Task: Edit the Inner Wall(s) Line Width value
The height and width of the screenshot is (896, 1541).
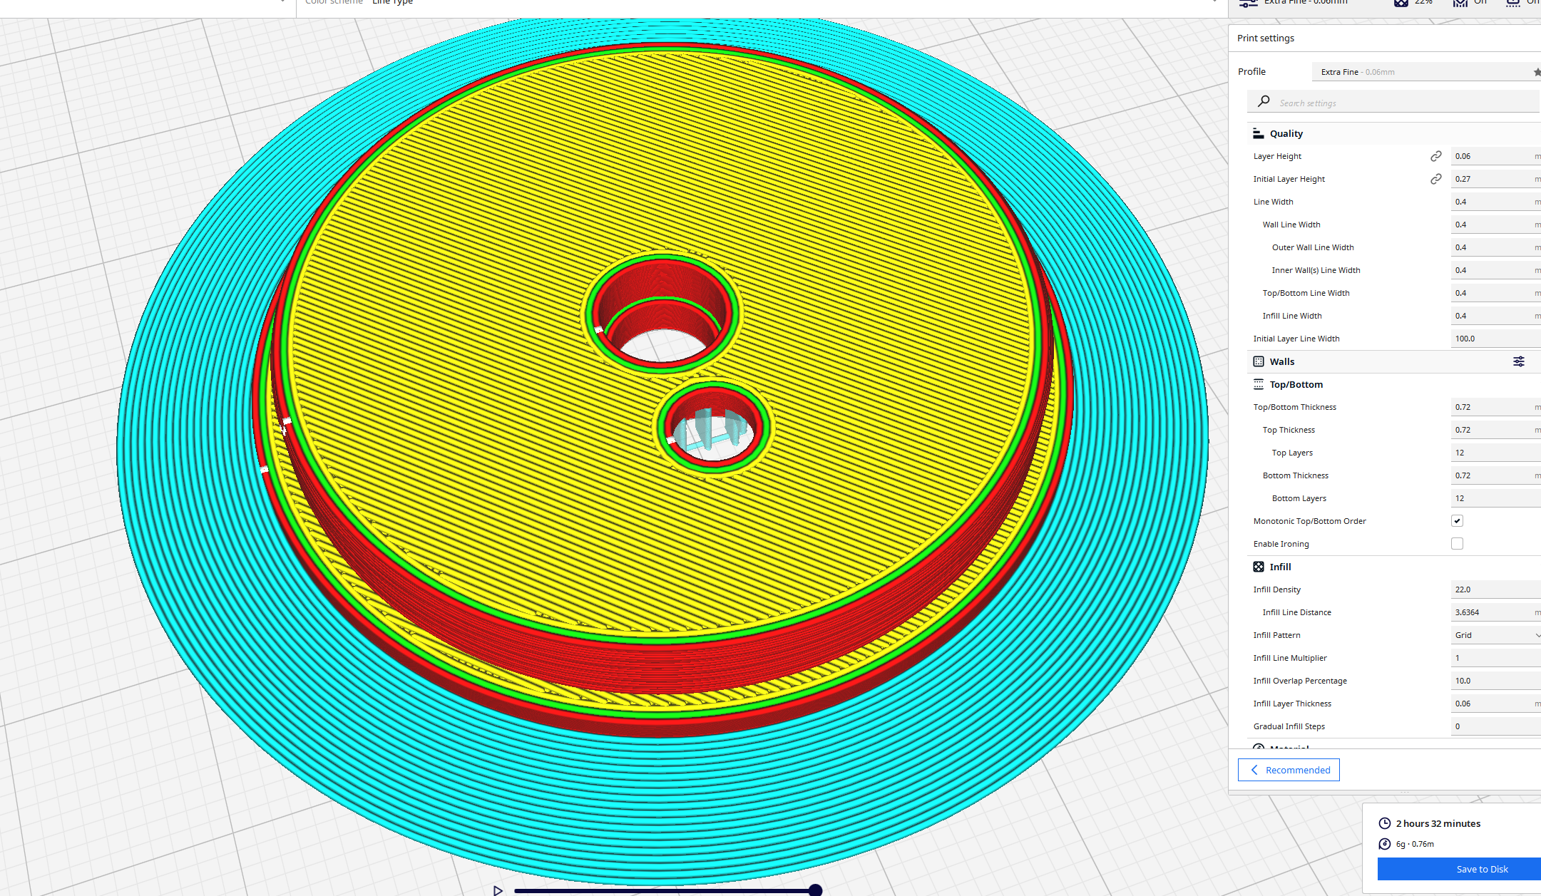Action: tap(1496, 270)
